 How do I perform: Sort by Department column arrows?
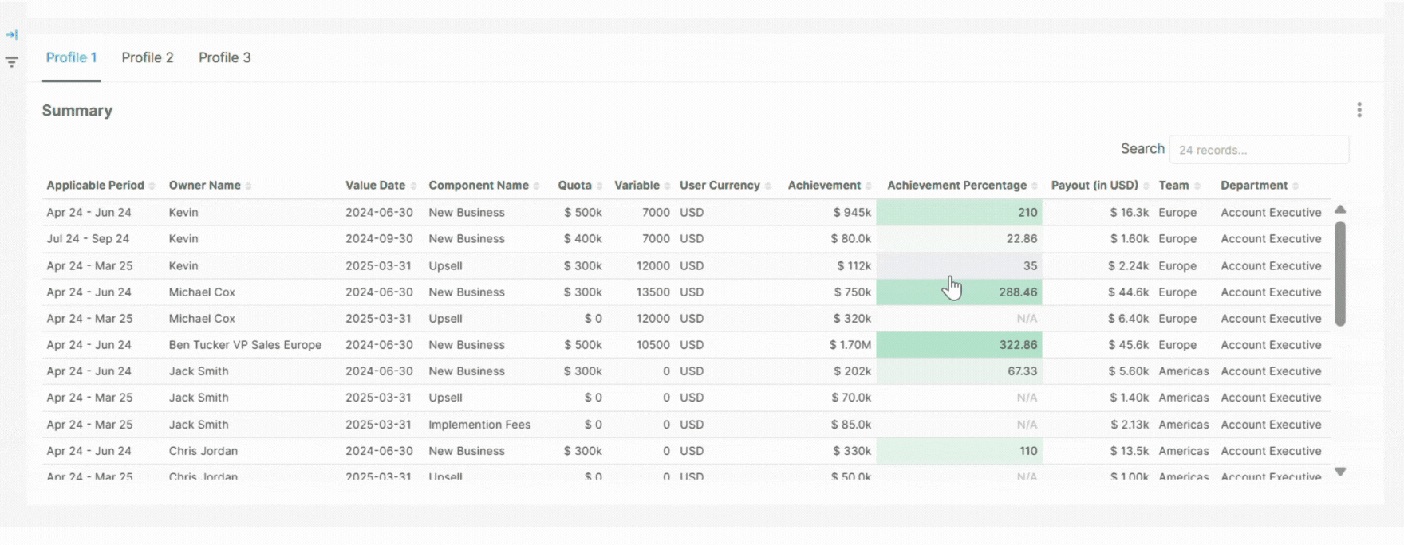tap(1295, 186)
